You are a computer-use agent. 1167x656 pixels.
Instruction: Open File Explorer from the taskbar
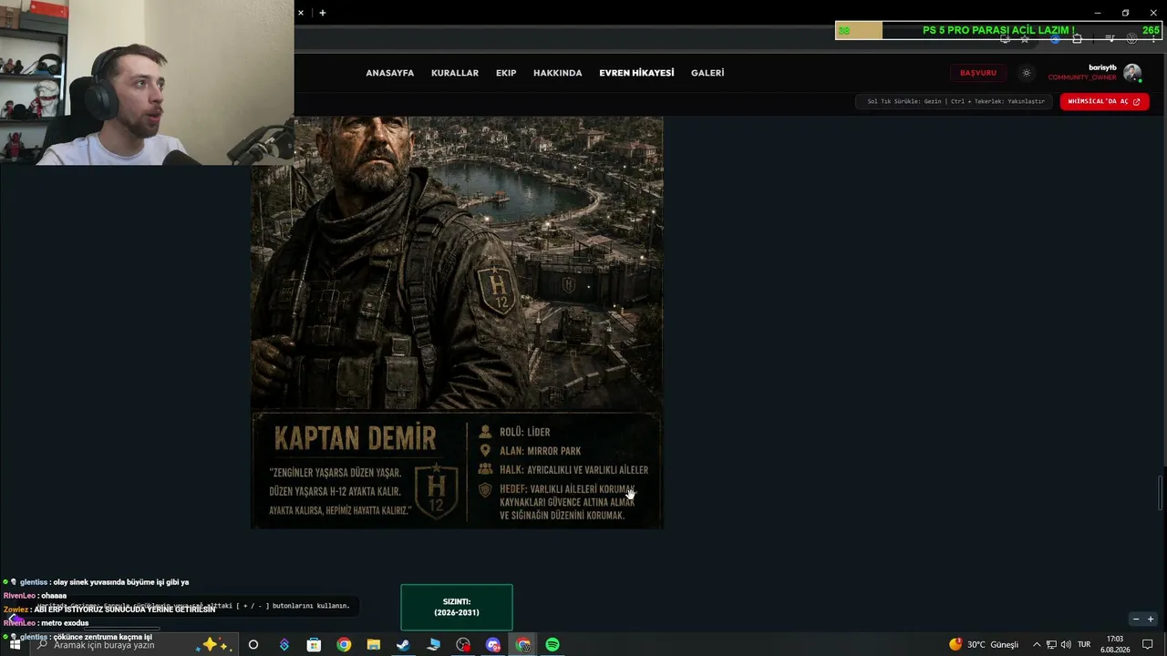pyautogui.click(x=374, y=644)
